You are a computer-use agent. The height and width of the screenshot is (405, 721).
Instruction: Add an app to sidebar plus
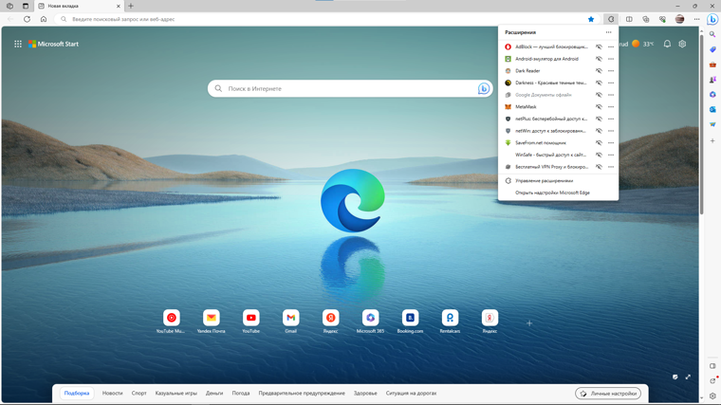(x=712, y=140)
